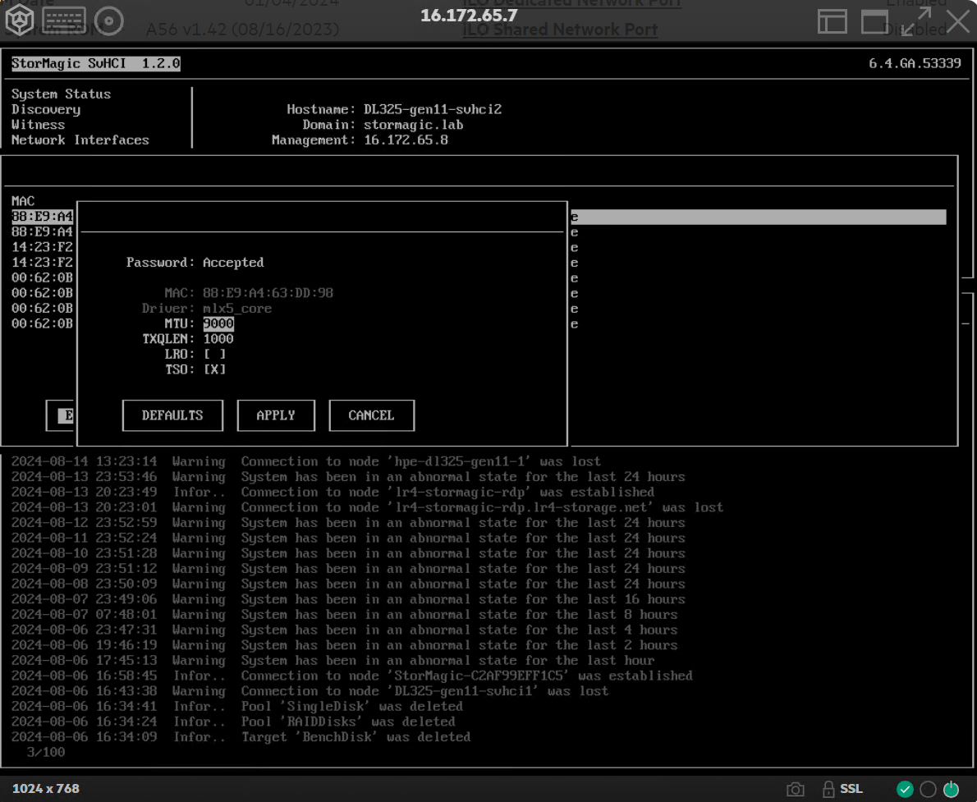Click the 'last 16 hours' abnormal state entry

tap(348, 599)
